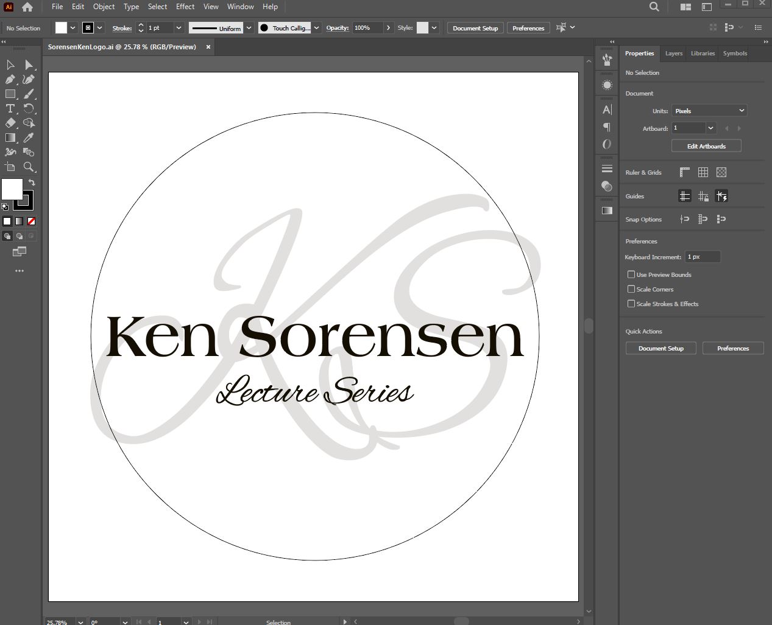The height and width of the screenshot is (625, 772).
Task: Click Preferences in control bar
Action: tap(528, 28)
